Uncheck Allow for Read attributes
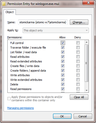This screenshot has height=123, width=96. click(63, 57)
